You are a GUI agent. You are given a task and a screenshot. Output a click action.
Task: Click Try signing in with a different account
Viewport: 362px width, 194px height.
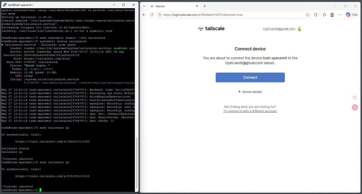(x=250, y=111)
